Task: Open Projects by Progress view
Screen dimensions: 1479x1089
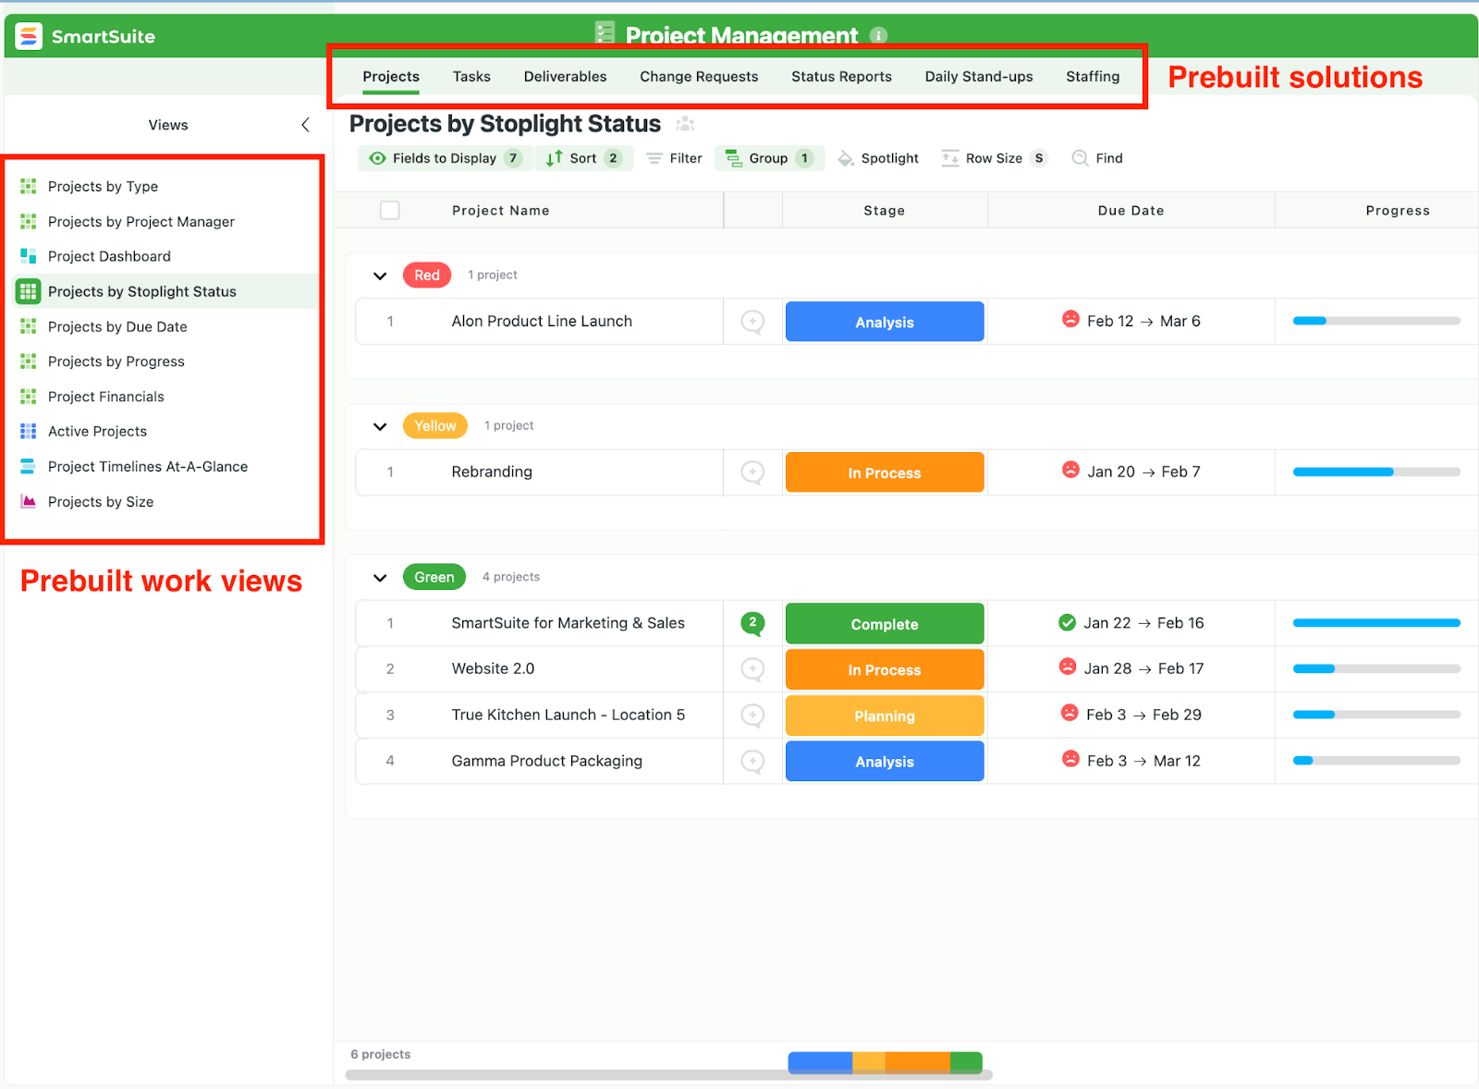Action: coord(116,361)
